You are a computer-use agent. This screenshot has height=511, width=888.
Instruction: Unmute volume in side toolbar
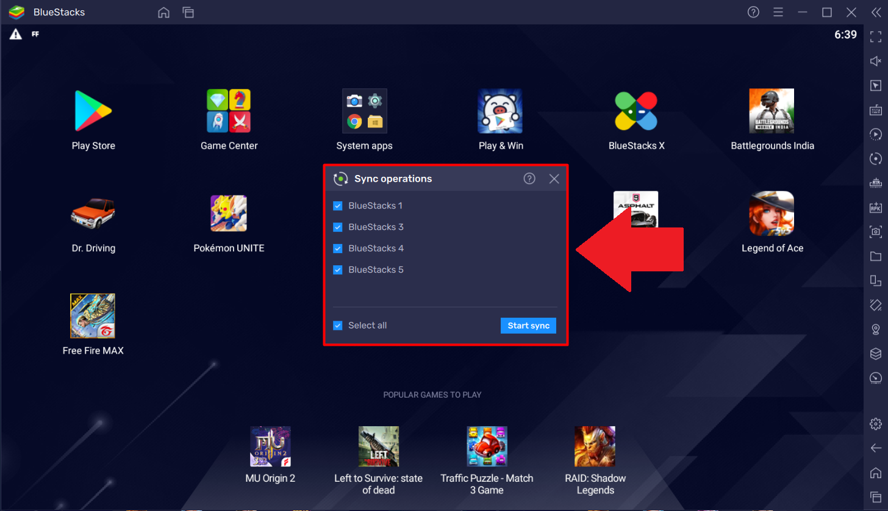pos(876,61)
